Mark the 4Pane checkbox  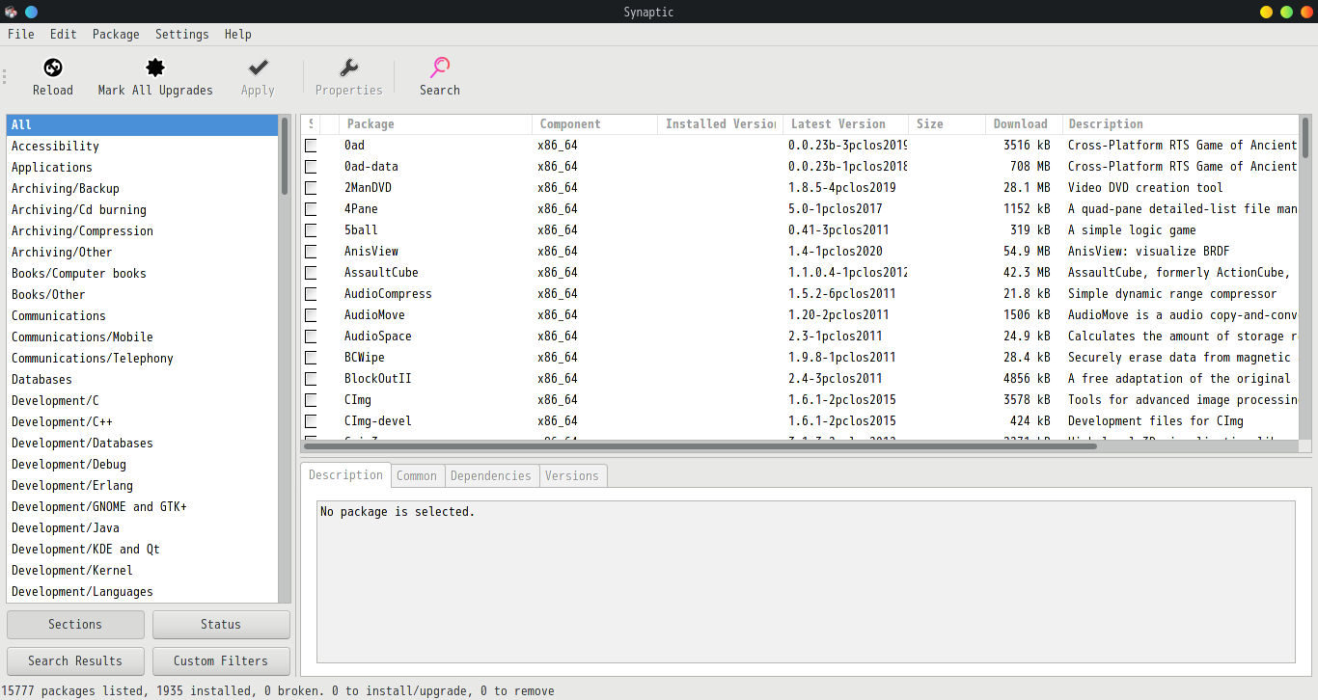[x=311, y=209]
